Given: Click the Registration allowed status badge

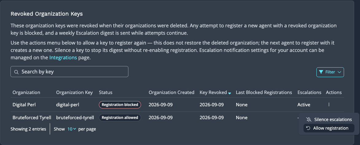Looking at the screenshot, I should click(x=120, y=118).
